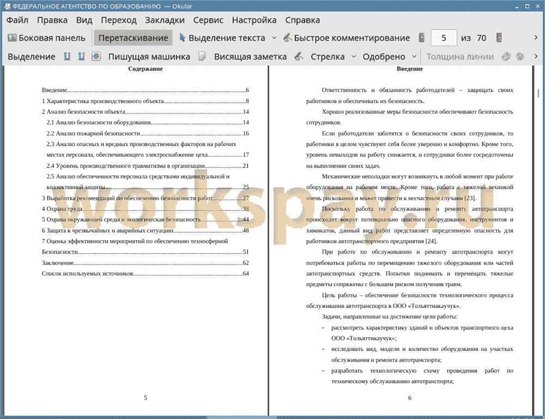Open the Настройка menu
545x419 pixels.
[254, 20]
